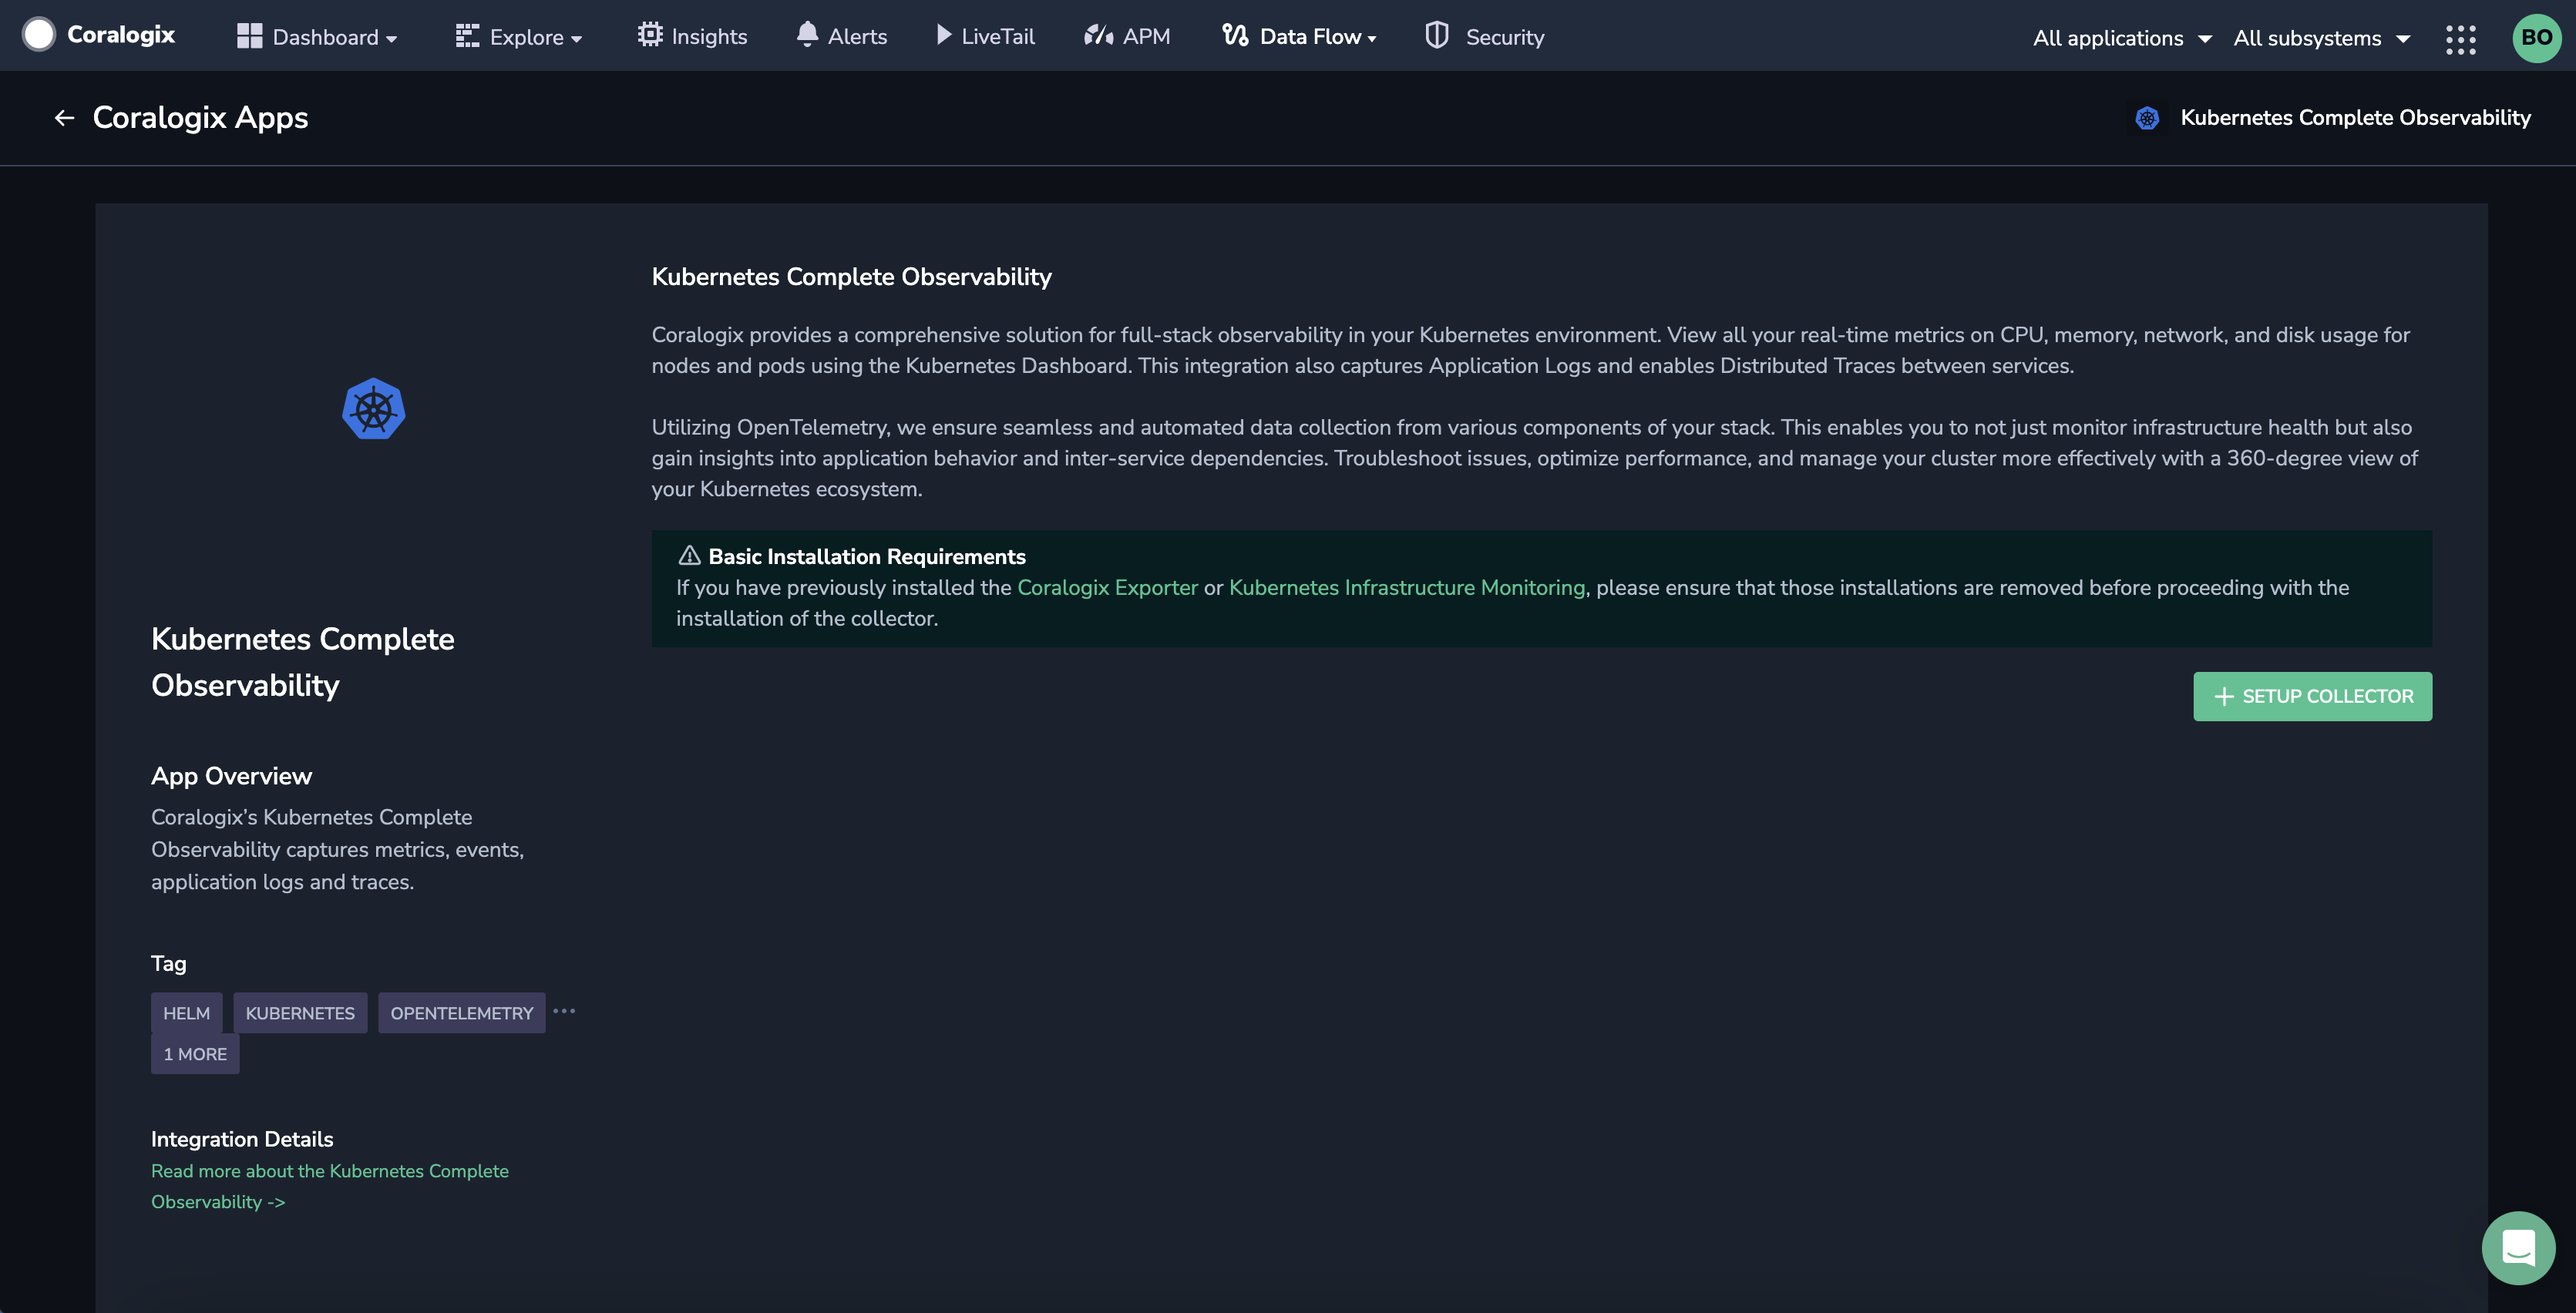Viewport: 2576px width, 1313px height.
Task: Click the LiveTail play icon
Action: (x=943, y=35)
